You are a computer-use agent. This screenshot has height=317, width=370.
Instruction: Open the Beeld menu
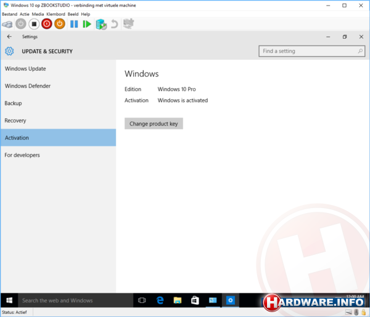point(73,14)
